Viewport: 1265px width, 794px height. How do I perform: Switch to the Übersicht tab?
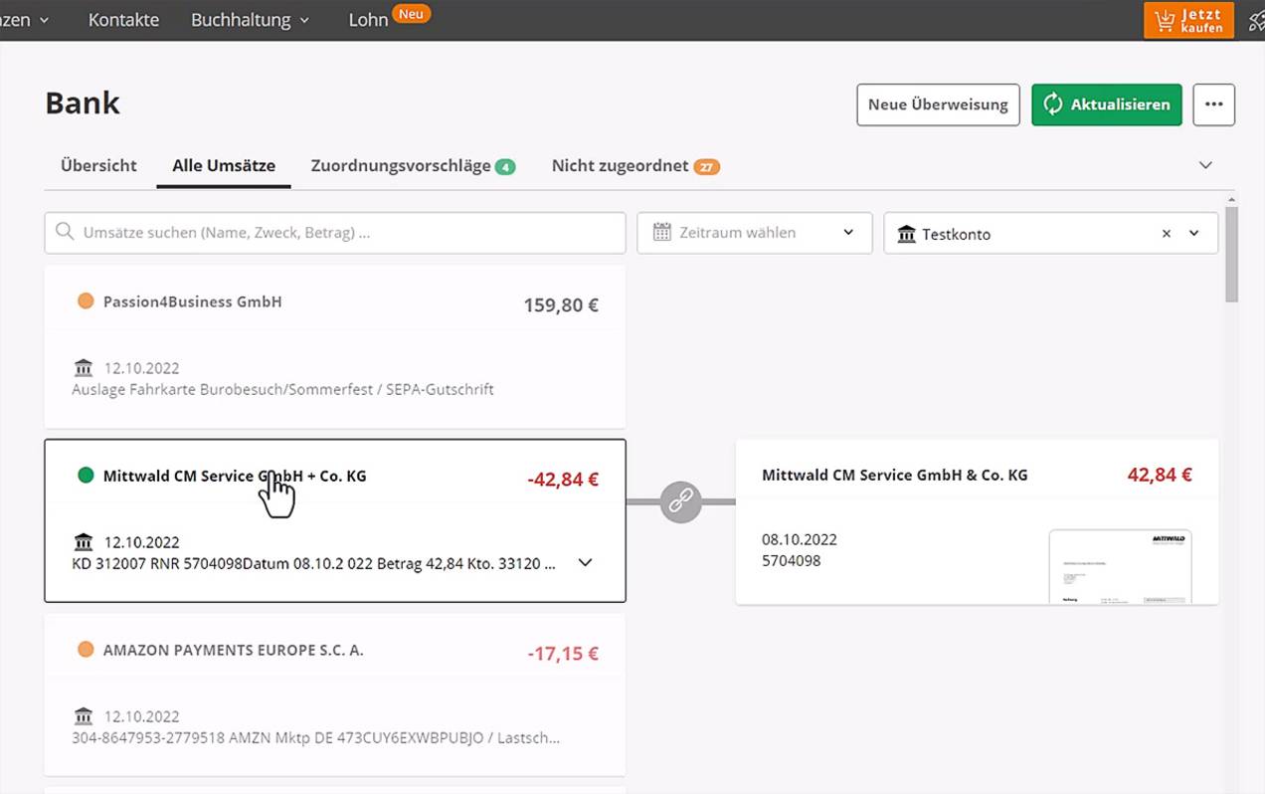coord(98,166)
